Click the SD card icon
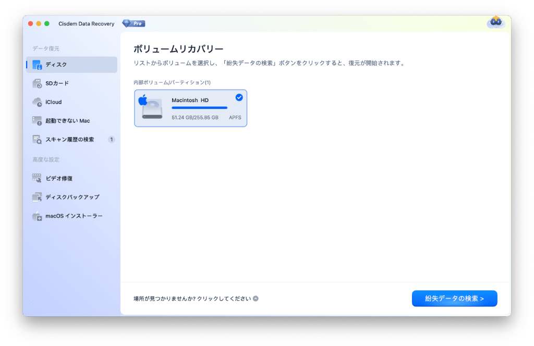The height and width of the screenshot is (346, 534). coord(37,83)
